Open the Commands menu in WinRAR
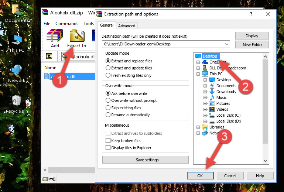 (67, 24)
